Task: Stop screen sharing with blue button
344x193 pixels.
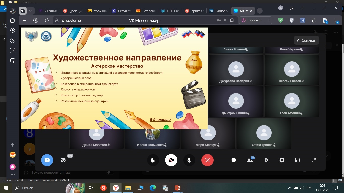Action: (47, 160)
